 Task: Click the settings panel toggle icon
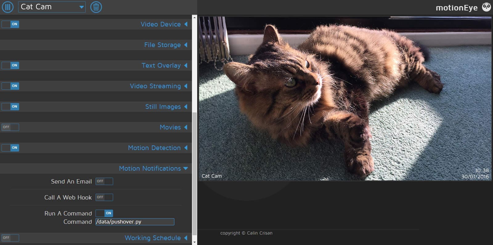point(8,7)
